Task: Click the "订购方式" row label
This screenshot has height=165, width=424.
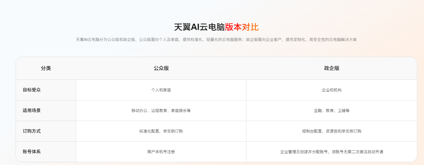Action: point(32,131)
